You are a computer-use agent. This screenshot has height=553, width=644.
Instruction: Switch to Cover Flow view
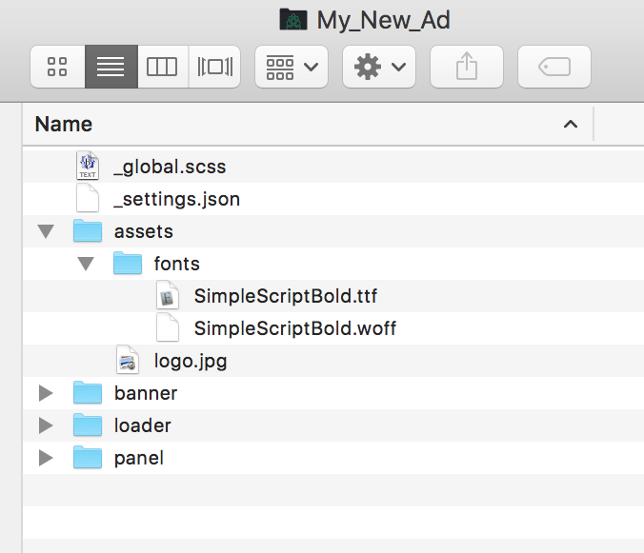214,67
